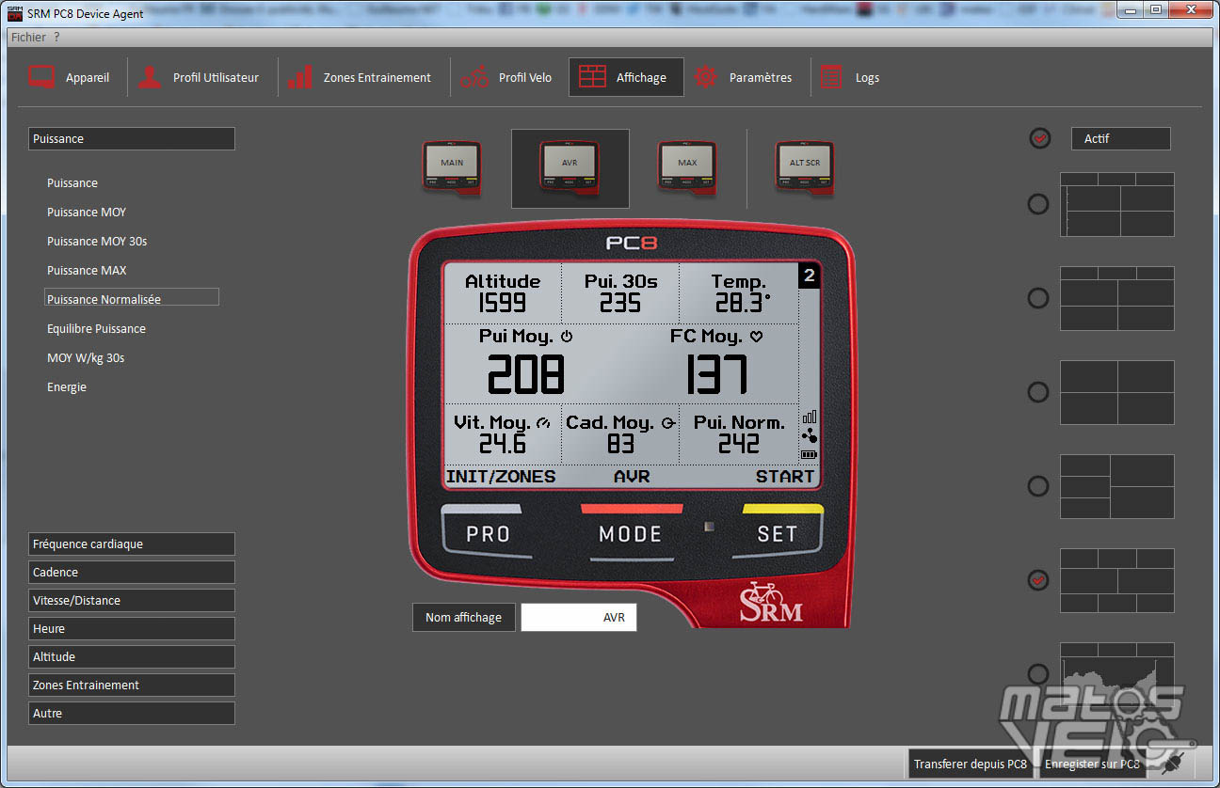
Task: Select Puissance Normalisée item
Action: (x=132, y=299)
